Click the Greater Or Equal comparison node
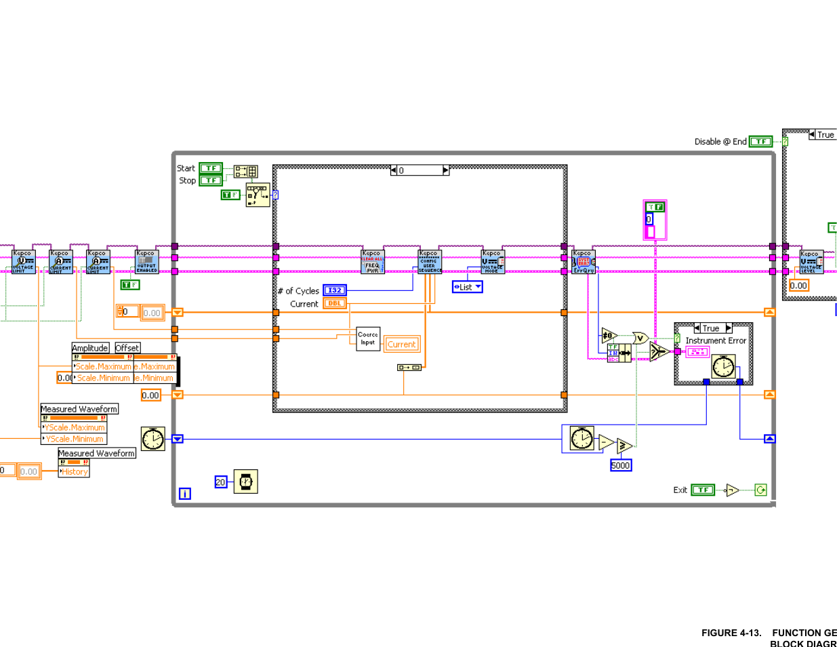837x647 pixels. click(x=625, y=446)
